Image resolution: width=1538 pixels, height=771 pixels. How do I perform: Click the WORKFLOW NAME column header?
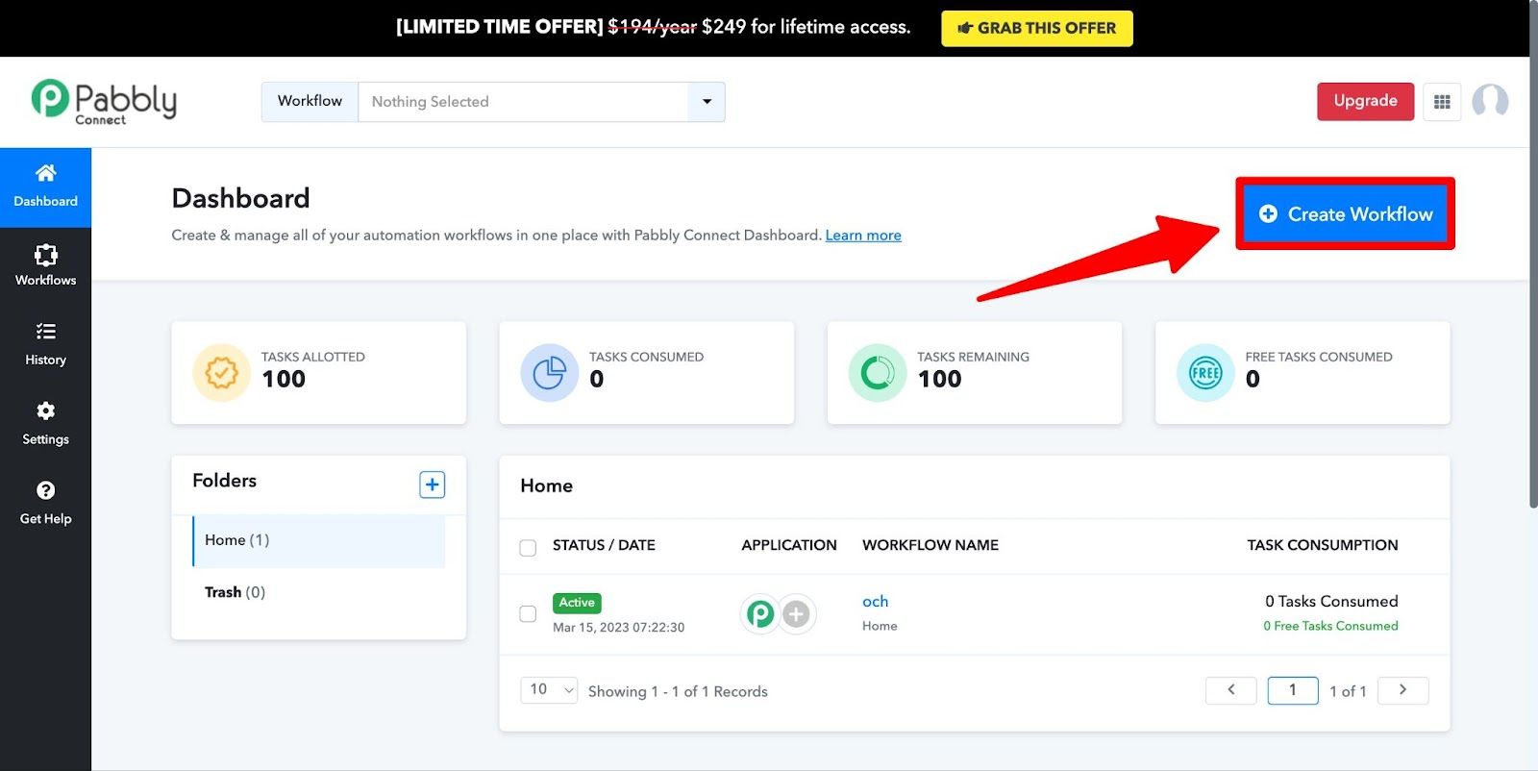(x=930, y=545)
